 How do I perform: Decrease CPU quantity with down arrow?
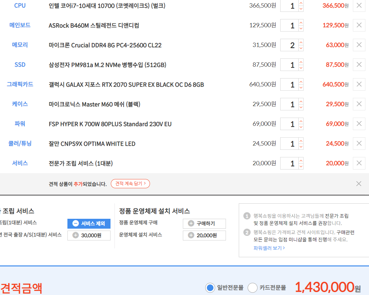click(x=301, y=9)
